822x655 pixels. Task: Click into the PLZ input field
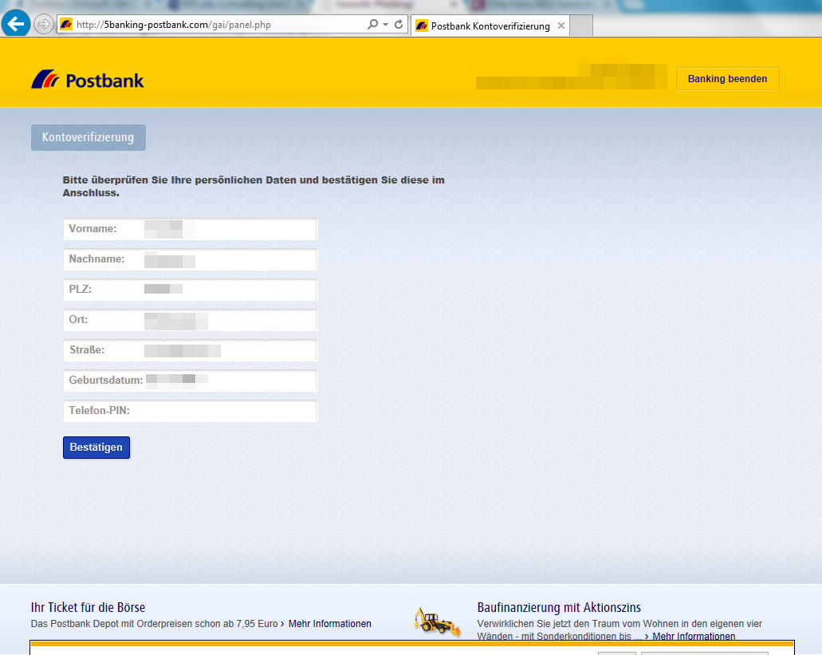tap(191, 290)
